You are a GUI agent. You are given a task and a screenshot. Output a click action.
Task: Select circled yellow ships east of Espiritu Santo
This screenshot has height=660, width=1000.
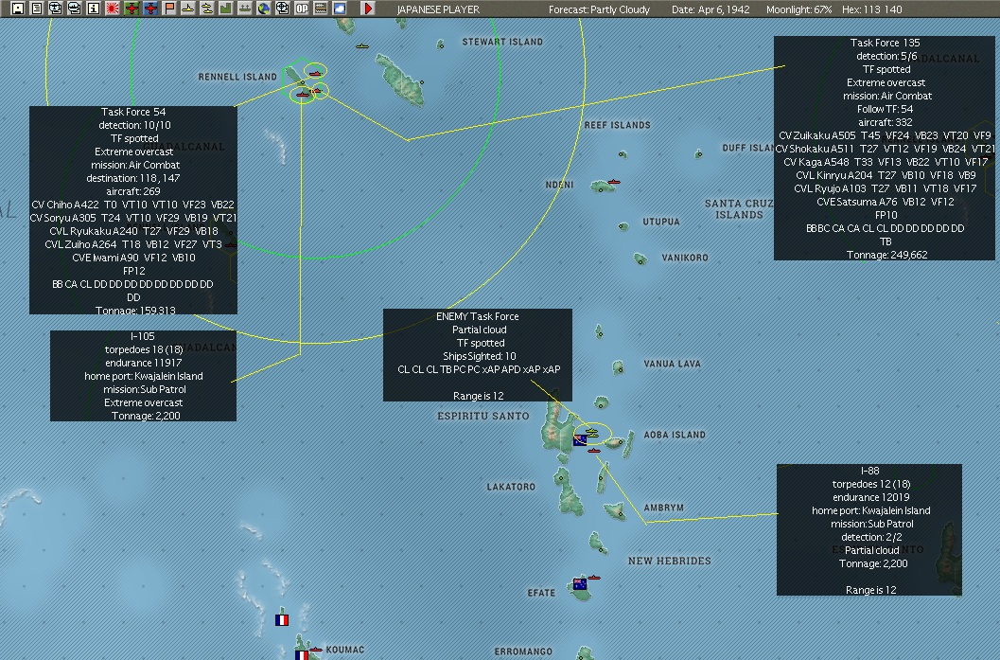tap(592, 433)
